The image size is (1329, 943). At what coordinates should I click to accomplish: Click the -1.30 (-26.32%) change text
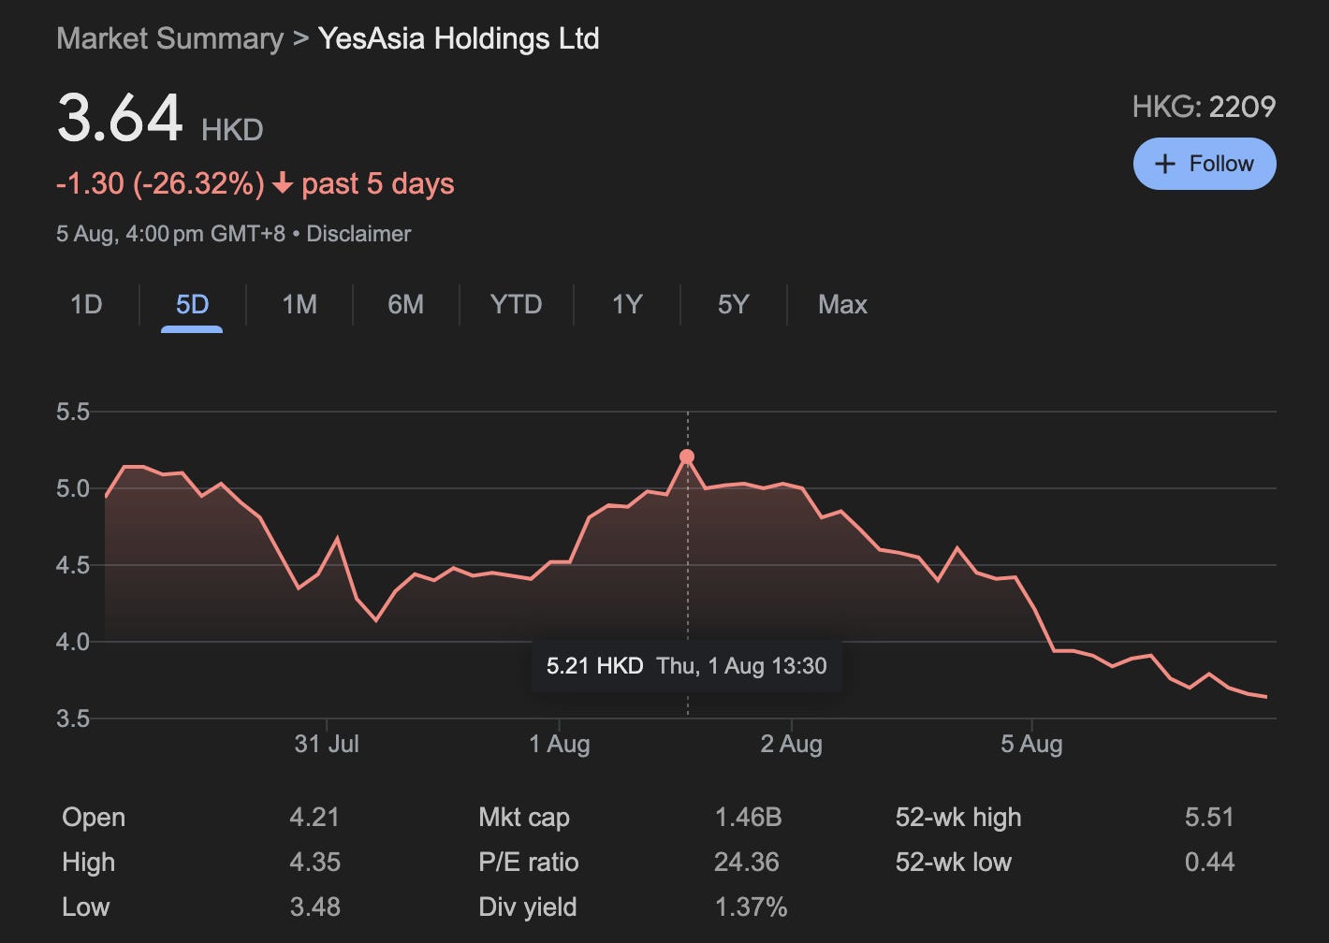point(160,183)
